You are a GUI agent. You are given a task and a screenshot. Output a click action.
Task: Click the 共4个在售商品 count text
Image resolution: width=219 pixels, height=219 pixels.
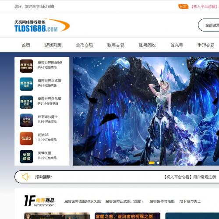[x=47, y=67]
